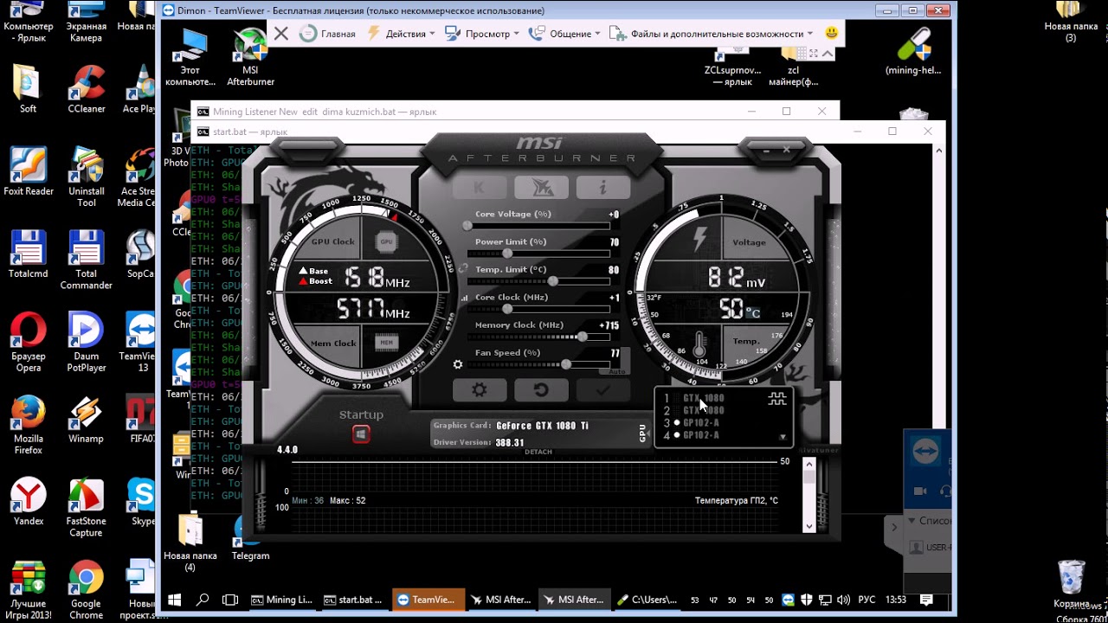Open Файлы и дополнительные возможности dropdown

click(x=712, y=34)
